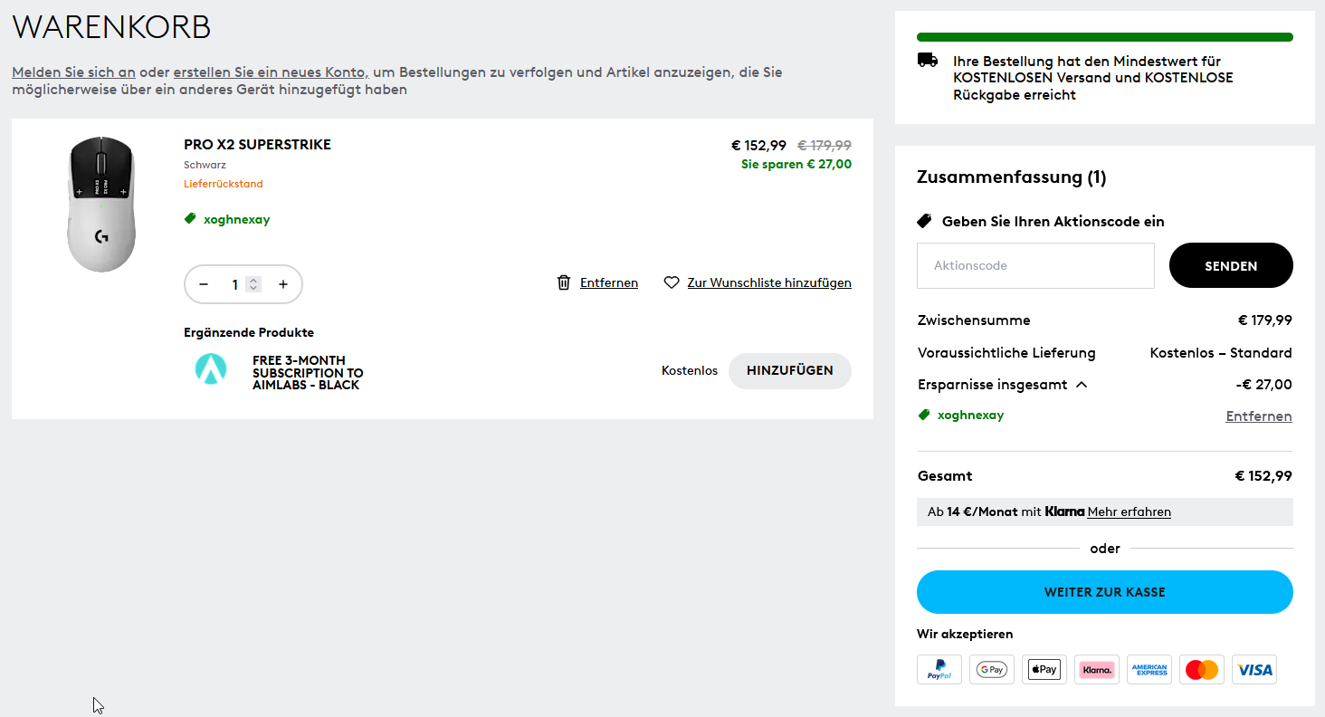
Task: Click the quantity spinner arrows
Action: [253, 284]
